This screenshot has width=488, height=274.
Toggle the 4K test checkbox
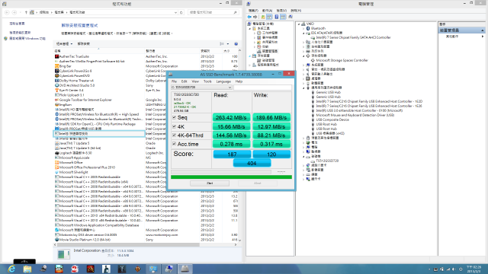(x=175, y=126)
